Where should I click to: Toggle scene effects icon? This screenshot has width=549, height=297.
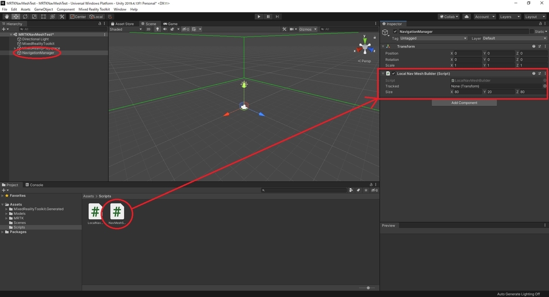pyautogui.click(x=173, y=29)
